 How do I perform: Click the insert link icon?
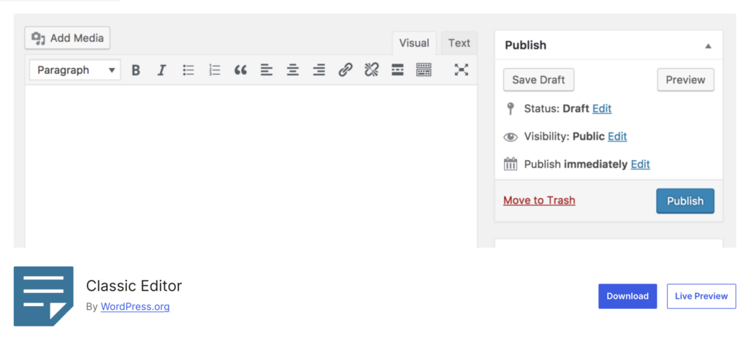coord(346,70)
